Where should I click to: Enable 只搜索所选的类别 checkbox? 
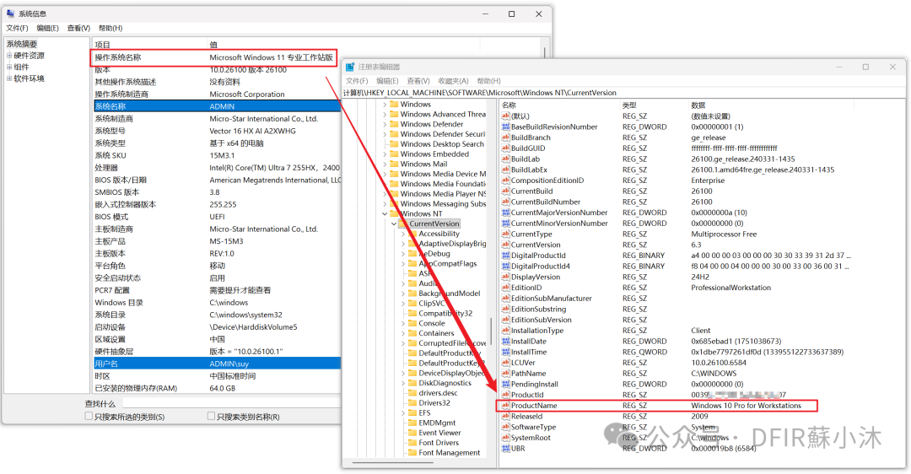[89, 416]
